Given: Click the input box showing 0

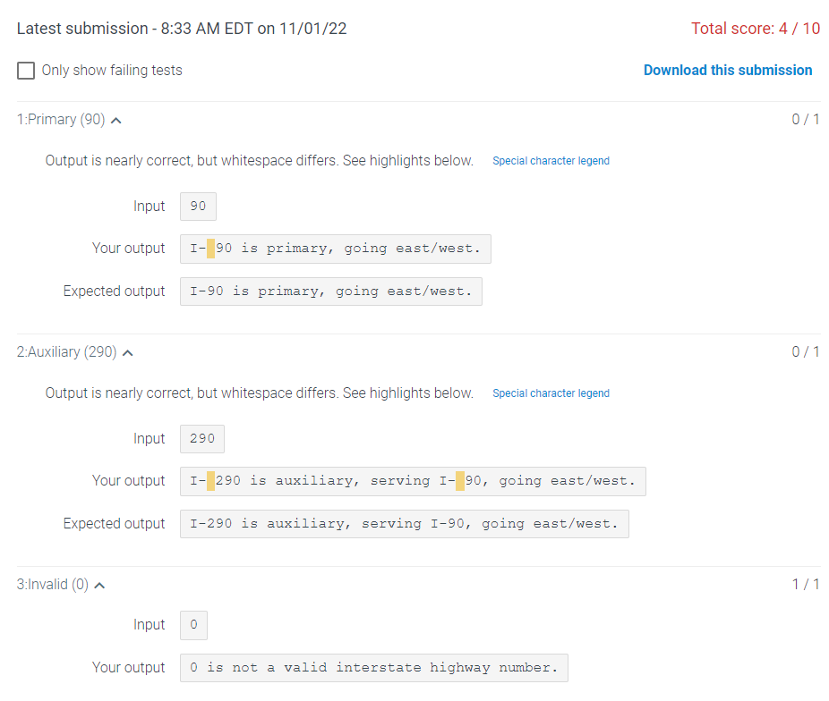Looking at the screenshot, I should pyautogui.click(x=193, y=625).
